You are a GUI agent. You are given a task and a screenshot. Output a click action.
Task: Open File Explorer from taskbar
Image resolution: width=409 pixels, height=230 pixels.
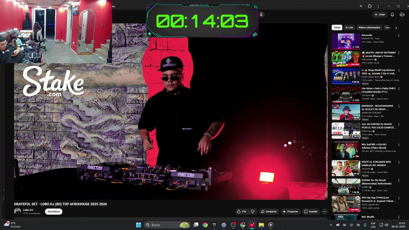261,225
